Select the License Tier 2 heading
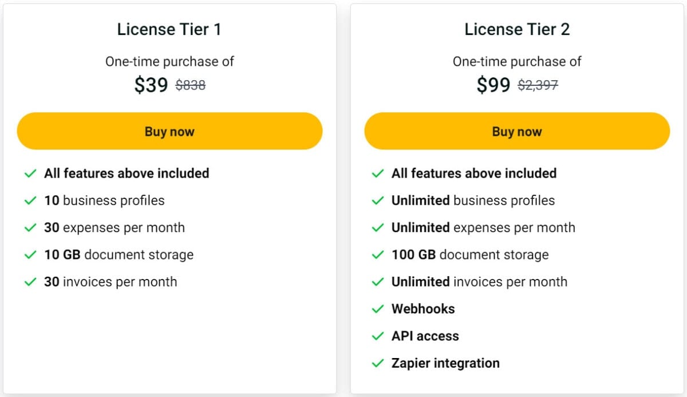687x397 pixels. click(516, 29)
